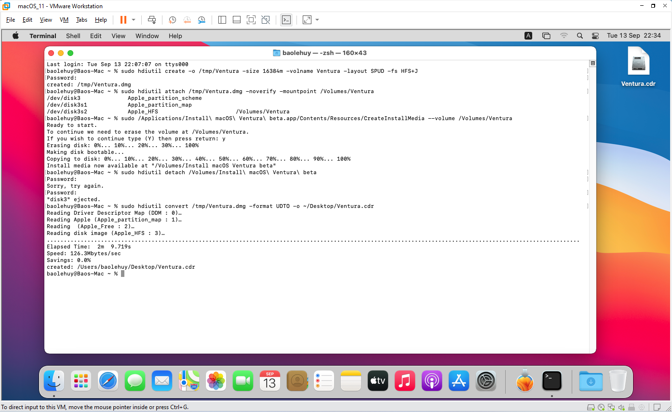Open Install macOS Ventura beta from Dock
This screenshot has width=672, height=412.
click(x=524, y=380)
